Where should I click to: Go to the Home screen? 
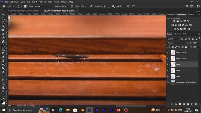[4, 6]
